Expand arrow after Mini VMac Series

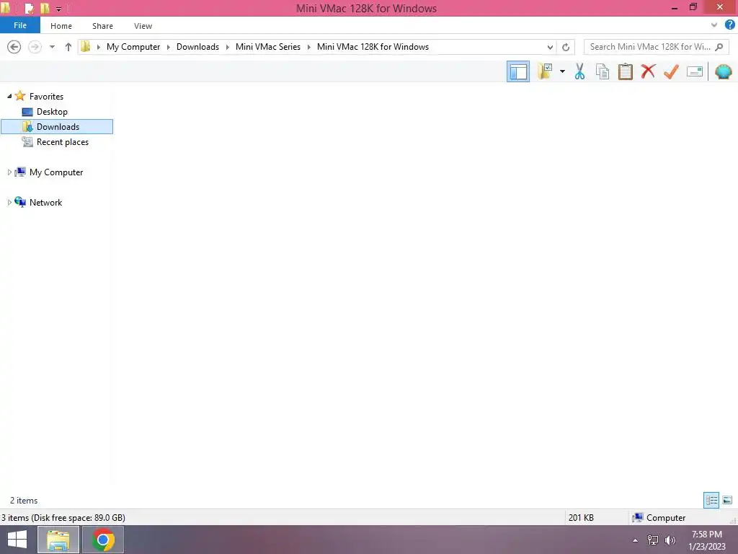coord(309,47)
